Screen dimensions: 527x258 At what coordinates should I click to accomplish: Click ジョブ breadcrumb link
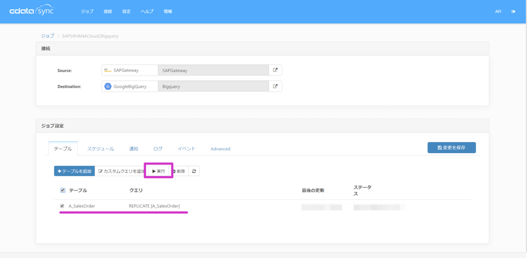coord(47,36)
